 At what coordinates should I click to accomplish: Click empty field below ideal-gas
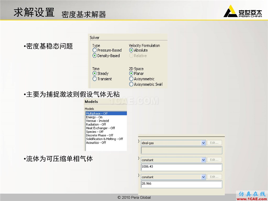[x=182, y=150]
